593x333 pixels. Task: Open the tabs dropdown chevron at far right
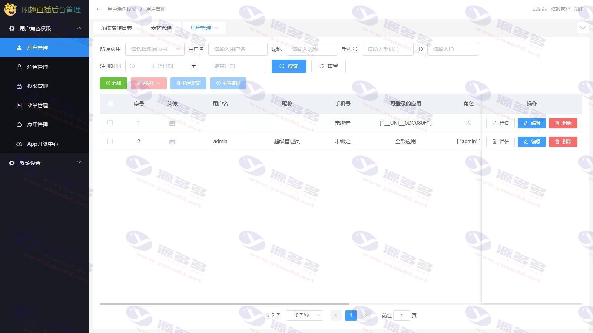click(583, 28)
